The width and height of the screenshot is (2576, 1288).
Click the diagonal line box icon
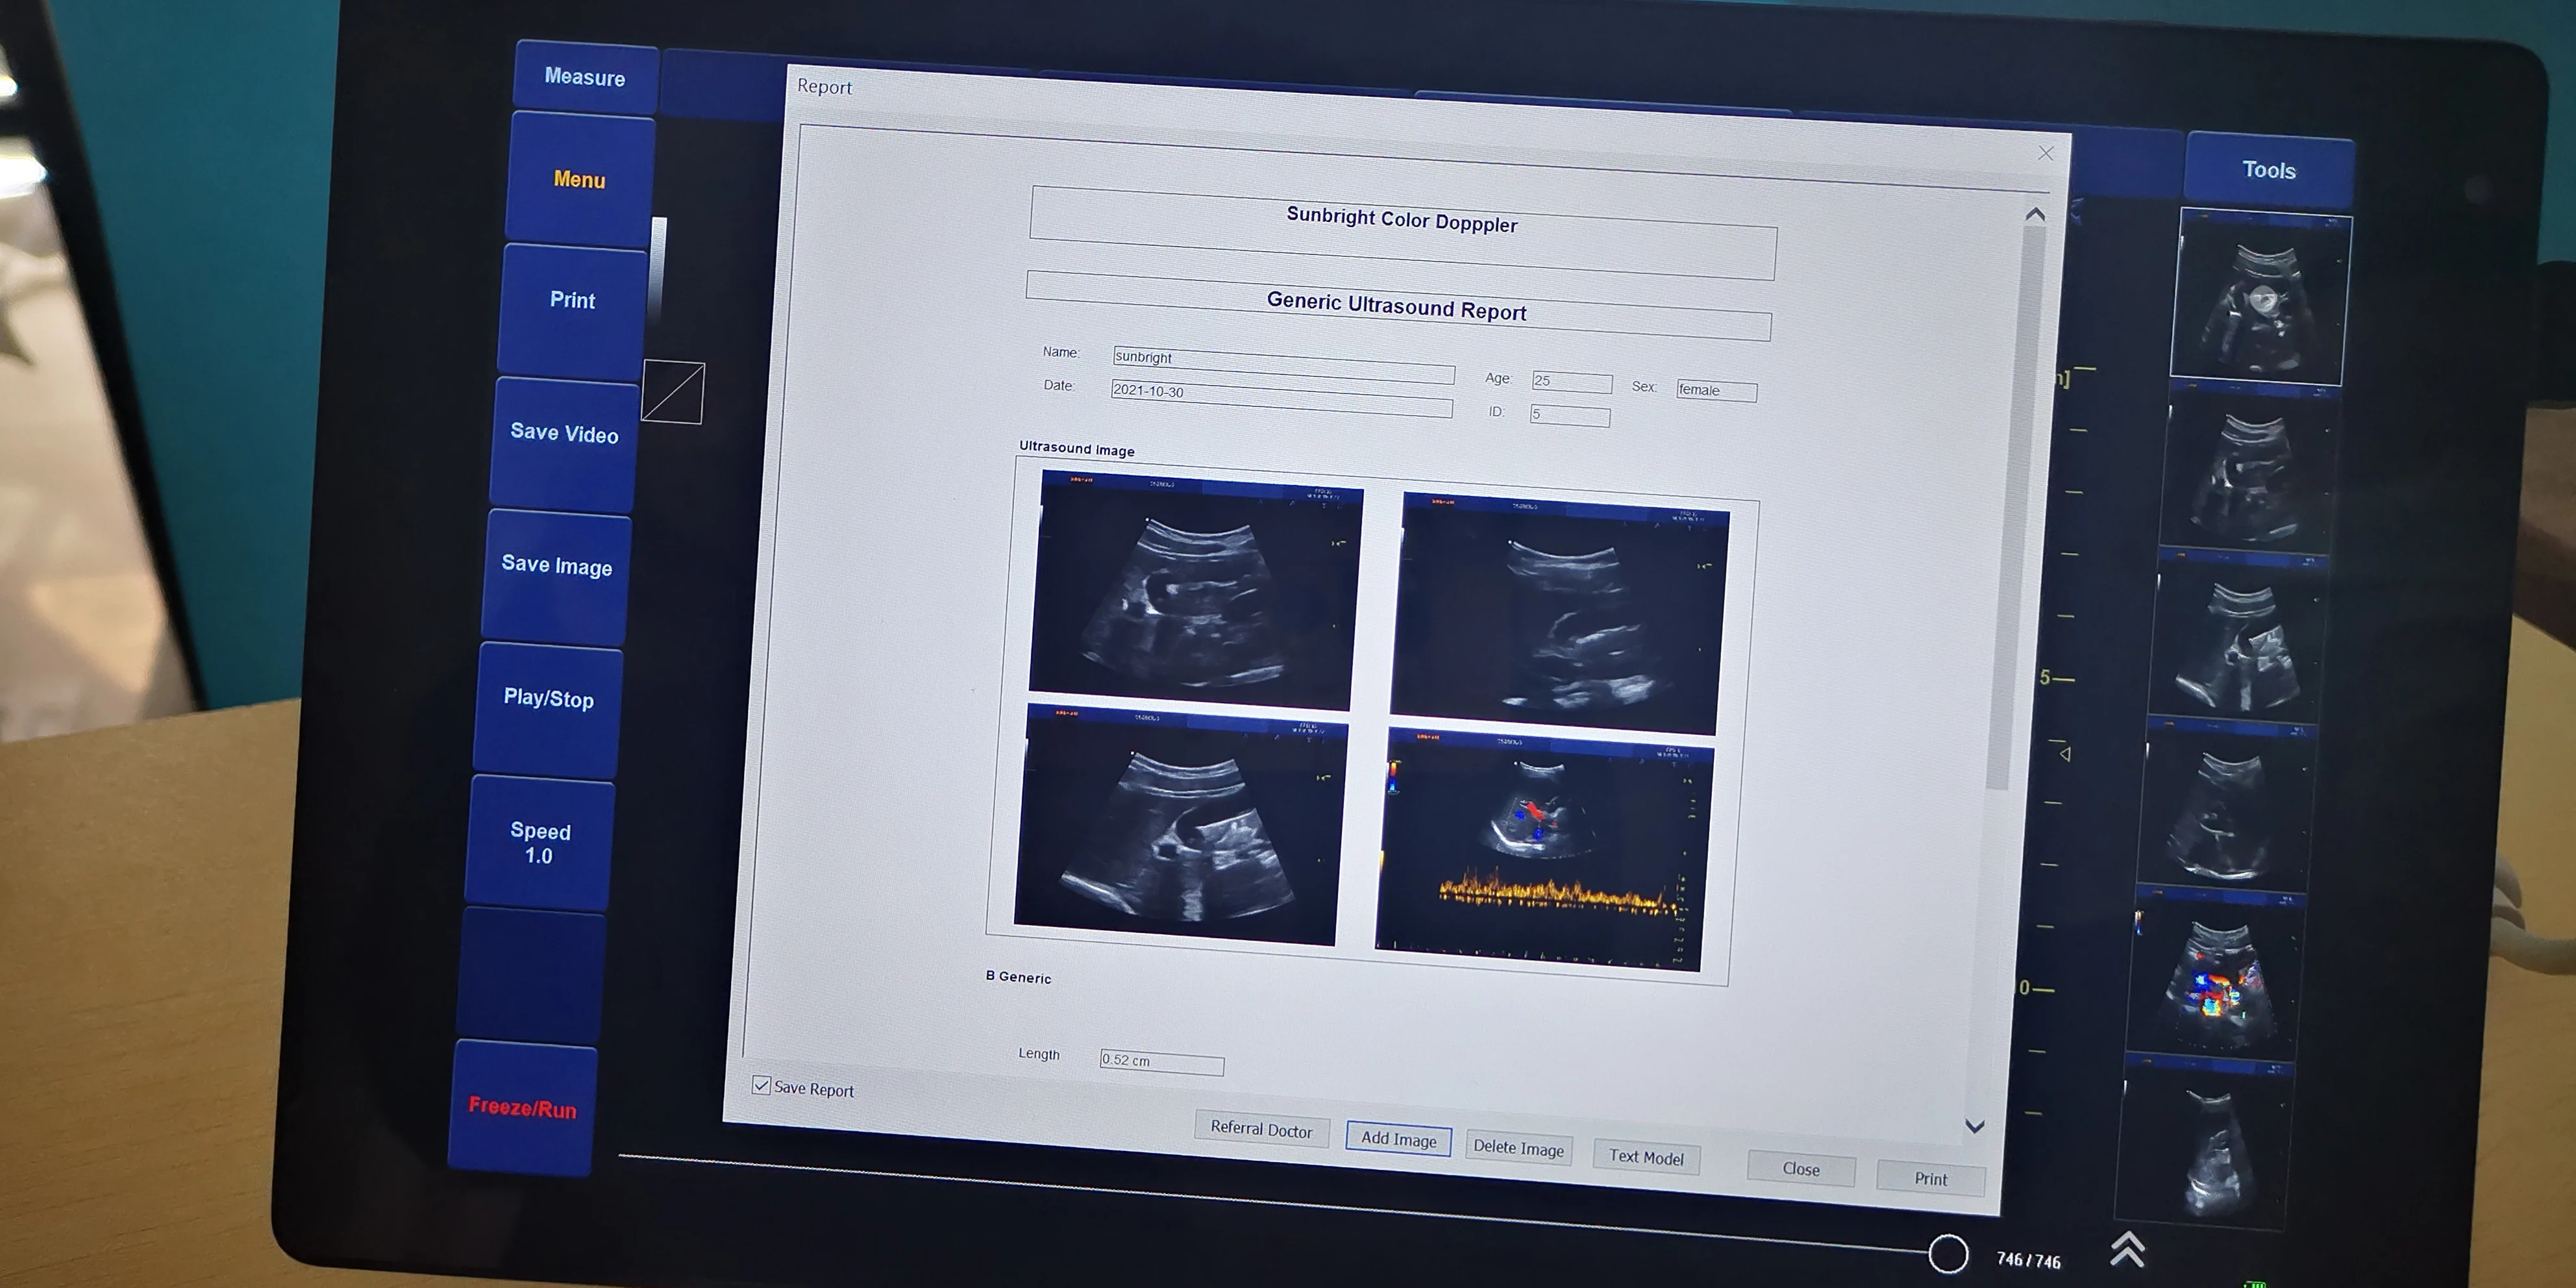click(673, 392)
